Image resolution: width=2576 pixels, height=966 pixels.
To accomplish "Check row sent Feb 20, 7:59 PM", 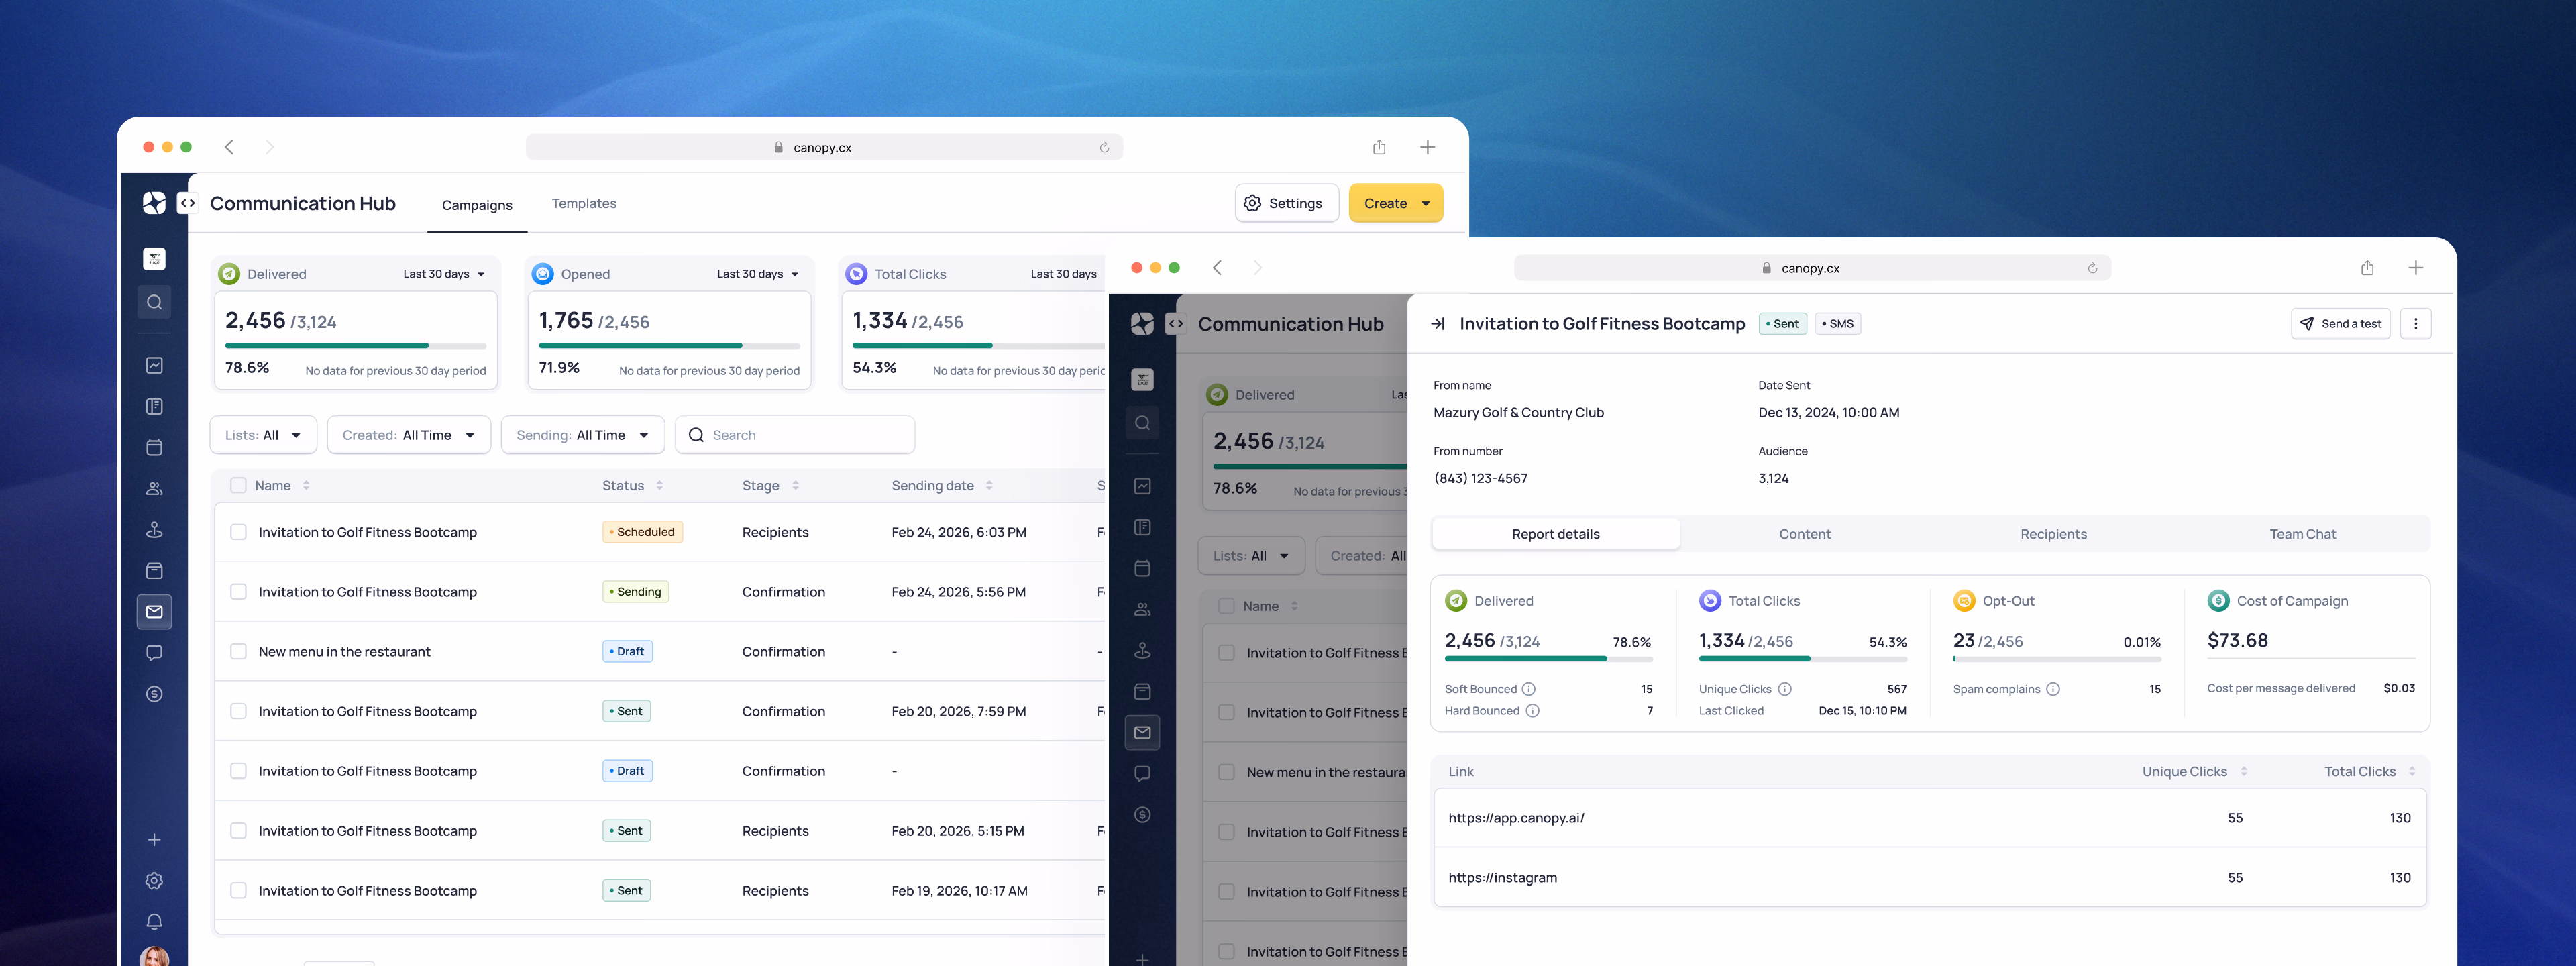I will [238, 711].
